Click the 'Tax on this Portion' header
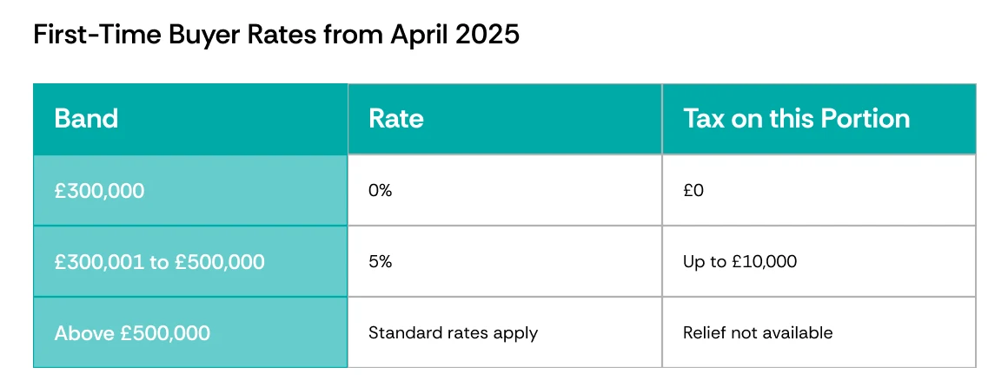 click(819, 119)
